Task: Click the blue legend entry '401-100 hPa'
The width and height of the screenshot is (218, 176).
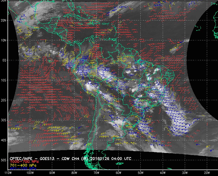Action: click(x=23, y=168)
